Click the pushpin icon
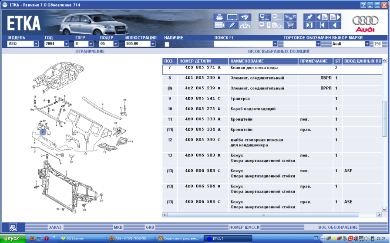 (x=309, y=17)
